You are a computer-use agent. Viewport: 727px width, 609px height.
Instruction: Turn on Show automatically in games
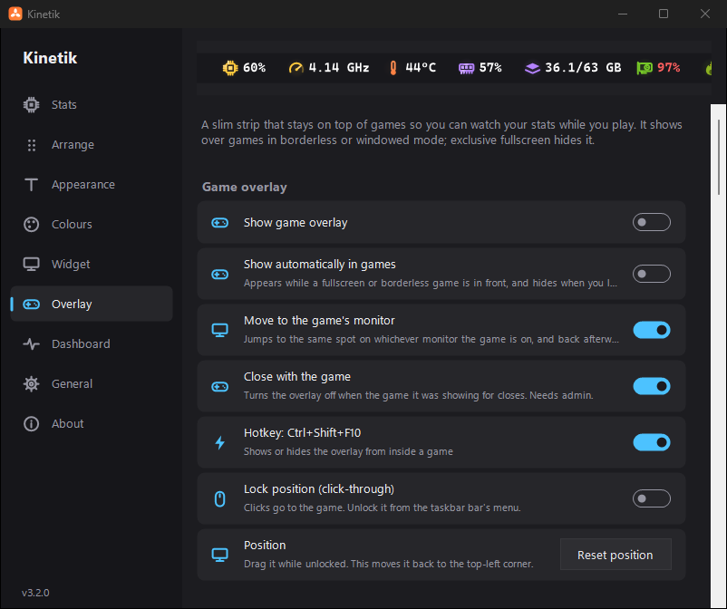coord(652,274)
